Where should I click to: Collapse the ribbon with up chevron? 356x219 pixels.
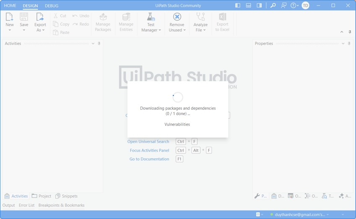click(342, 32)
